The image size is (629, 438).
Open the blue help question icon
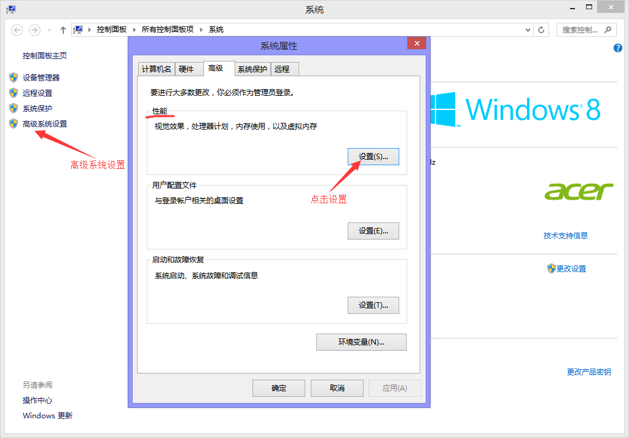coord(618,48)
